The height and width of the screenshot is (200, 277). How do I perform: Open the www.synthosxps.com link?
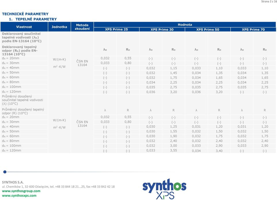click(19, 196)
